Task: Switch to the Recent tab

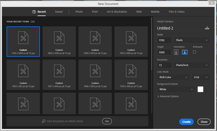Action: 41,12
